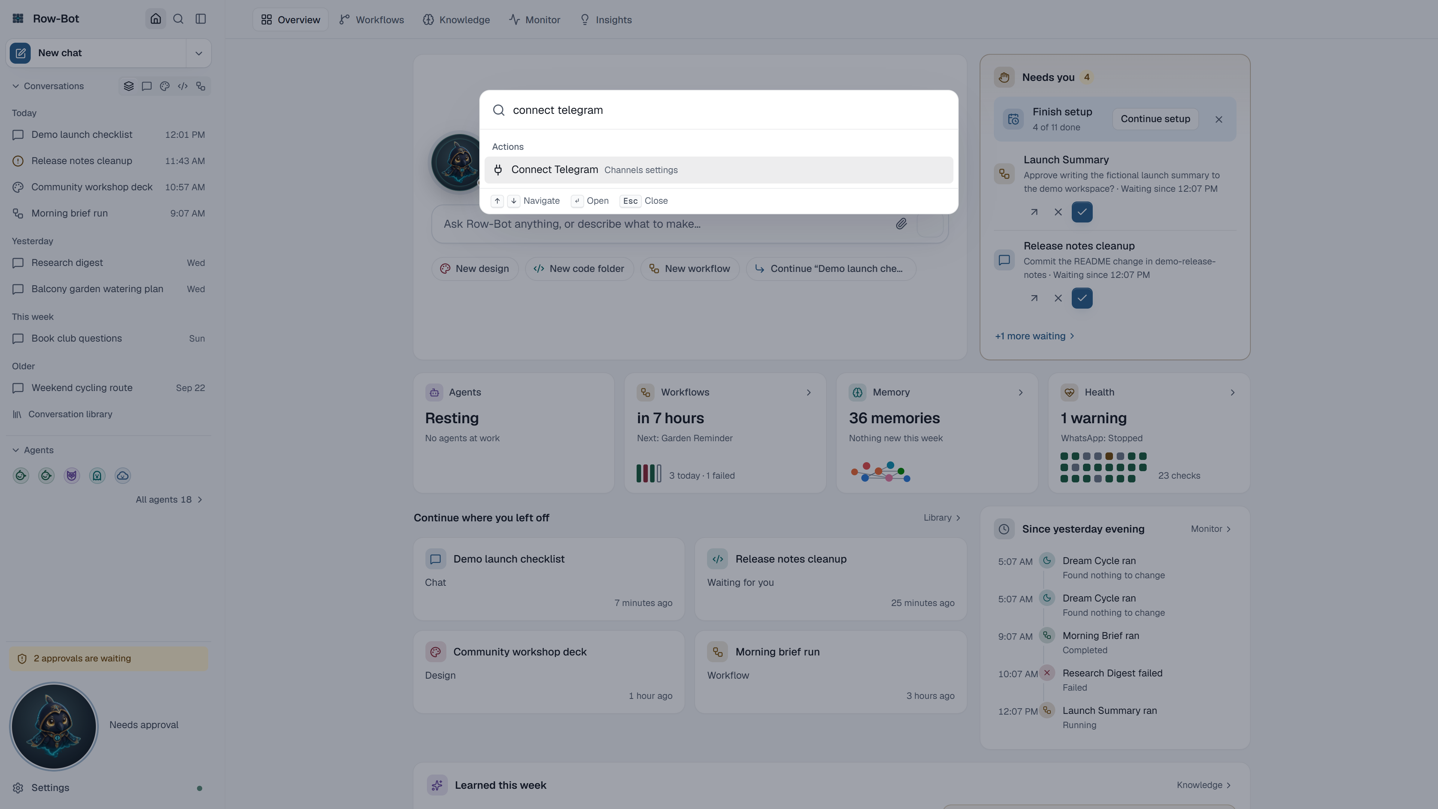Viewport: 1438px width, 809px height.
Task: Click Continue setup button
Action: (x=1155, y=119)
